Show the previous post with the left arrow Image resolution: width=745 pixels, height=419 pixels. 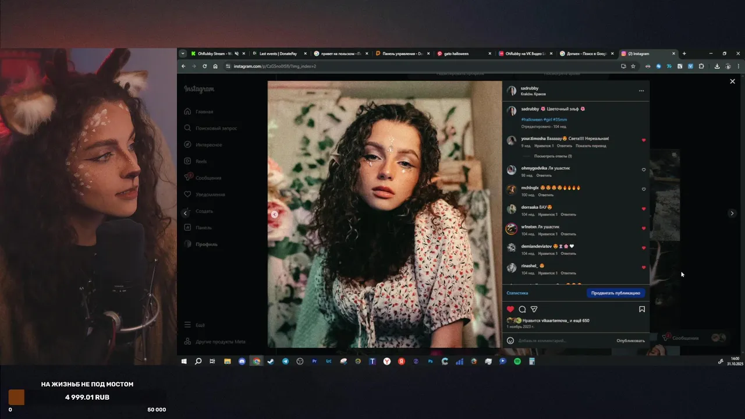pyautogui.click(x=185, y=214)
